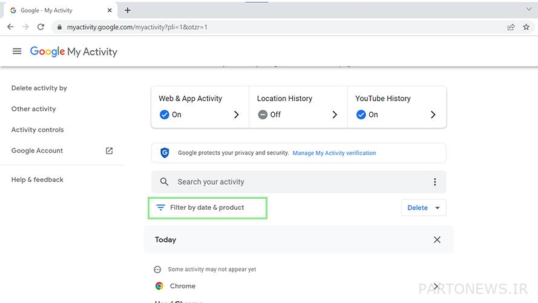Close the Google - My Activity tab

coord(110,10)
